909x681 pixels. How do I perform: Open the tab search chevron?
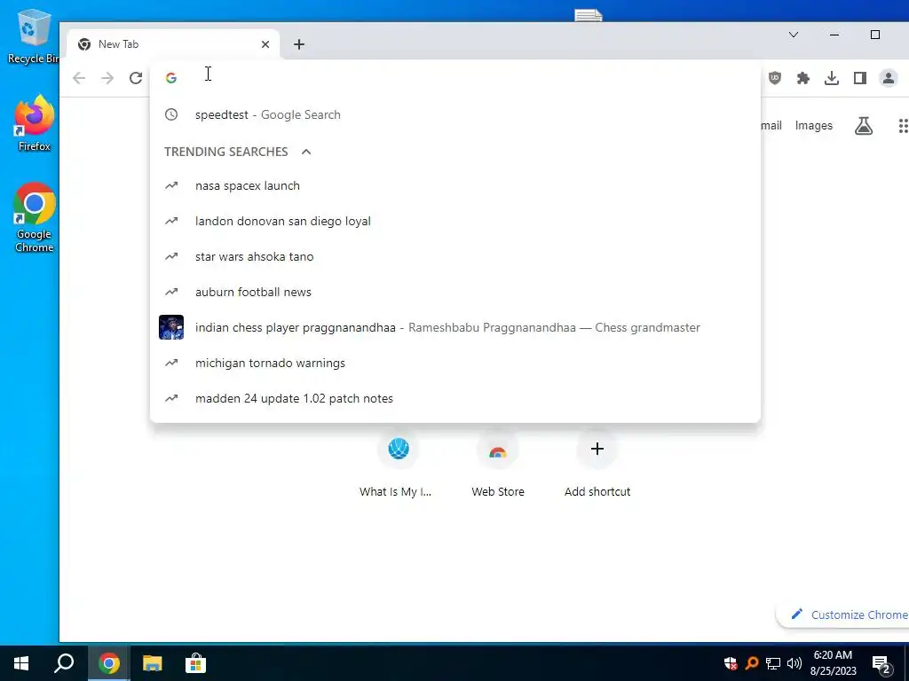pos(794,35)
